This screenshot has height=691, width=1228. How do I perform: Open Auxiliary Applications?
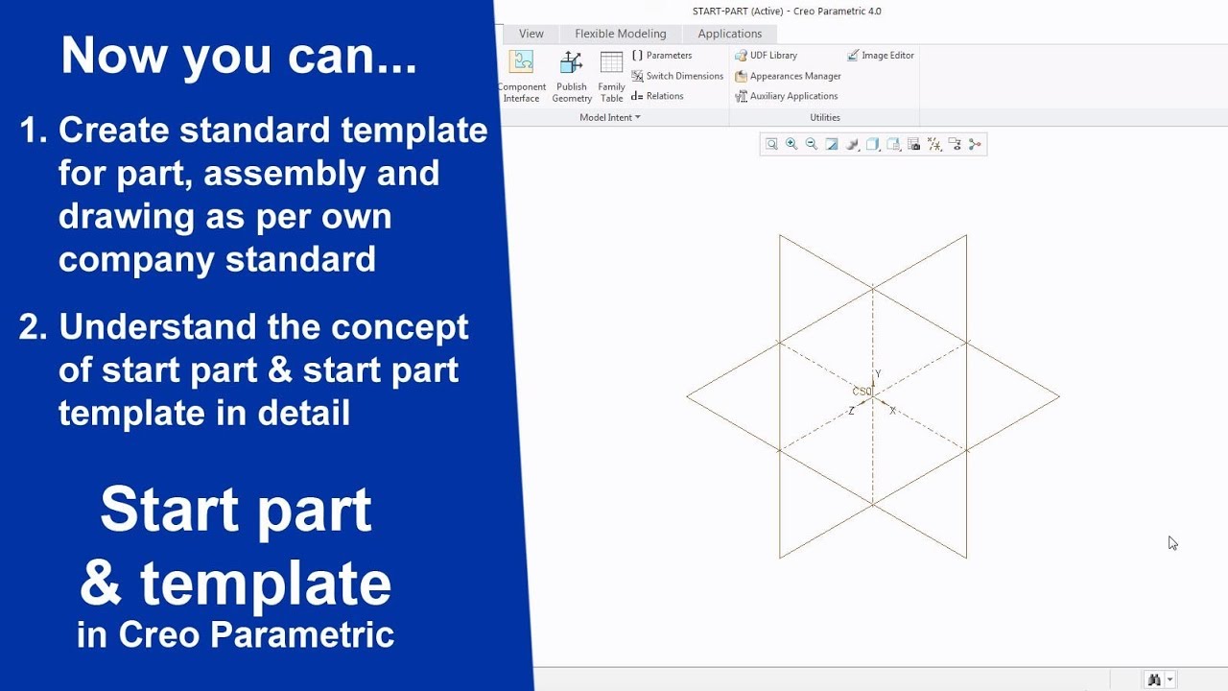click(x=786, y=96)
